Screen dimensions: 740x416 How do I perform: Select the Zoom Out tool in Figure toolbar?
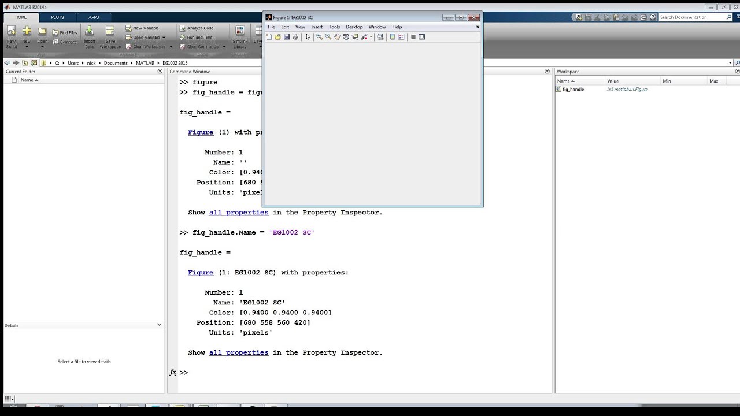(x=328, y=37)
